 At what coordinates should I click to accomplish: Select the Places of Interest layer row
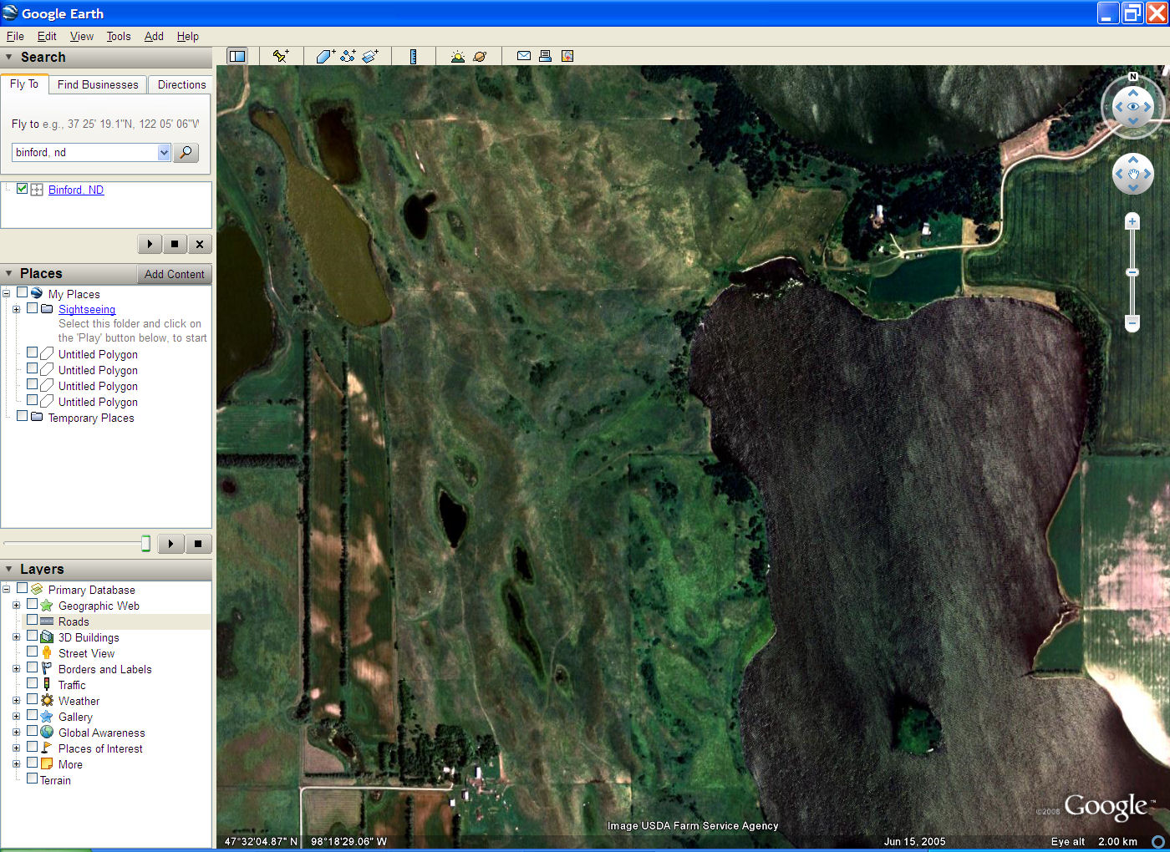point(100,748)
